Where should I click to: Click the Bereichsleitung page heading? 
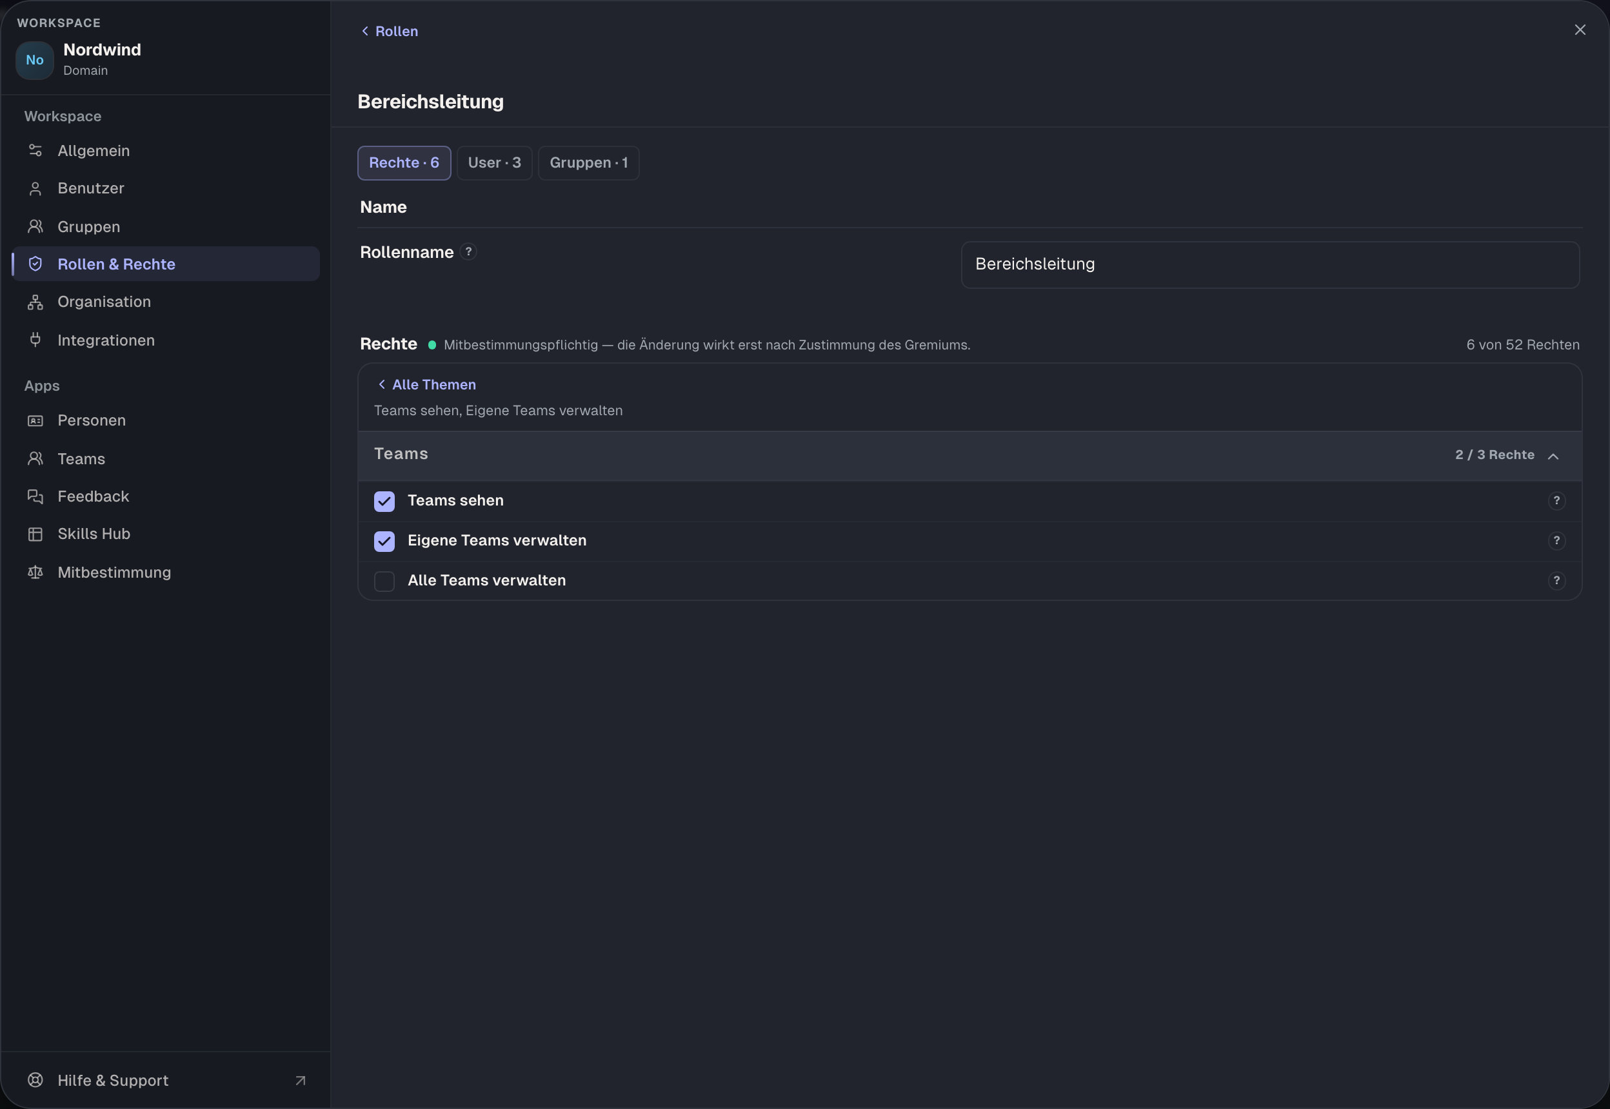(x=430, y=101)
